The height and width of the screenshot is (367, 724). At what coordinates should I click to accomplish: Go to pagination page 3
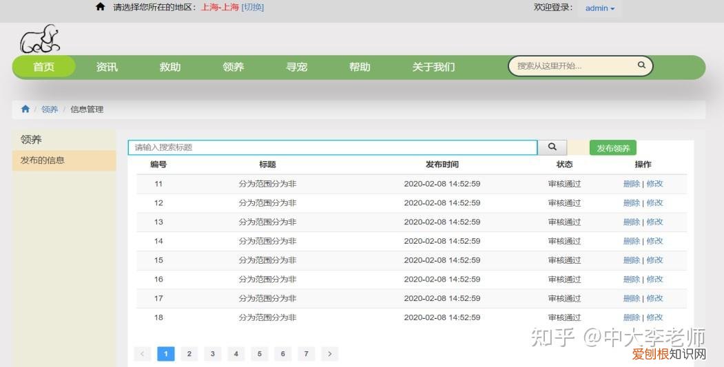click(x=212, y=354)
